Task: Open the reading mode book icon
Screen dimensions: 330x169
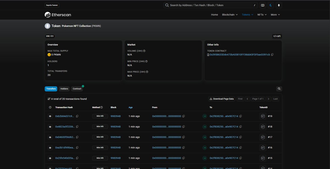Action: click(263, 5)
